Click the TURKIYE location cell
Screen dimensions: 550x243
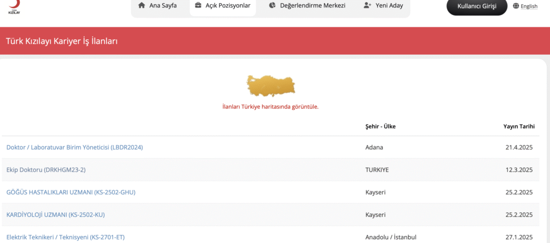click(x=377, y=170)
